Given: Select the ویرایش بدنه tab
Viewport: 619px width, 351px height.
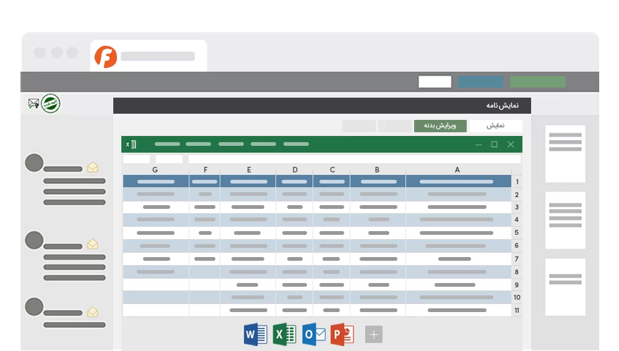Looking at the screenshot, I should 440,125.
